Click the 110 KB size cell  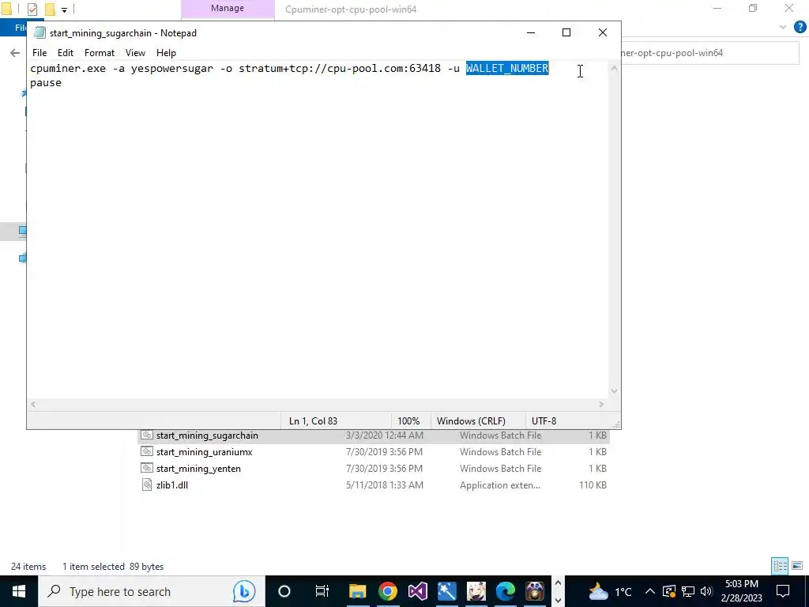coord(593,484)
